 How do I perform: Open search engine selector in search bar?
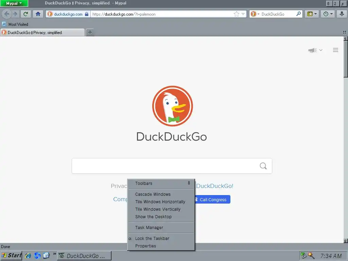[255, 14]
